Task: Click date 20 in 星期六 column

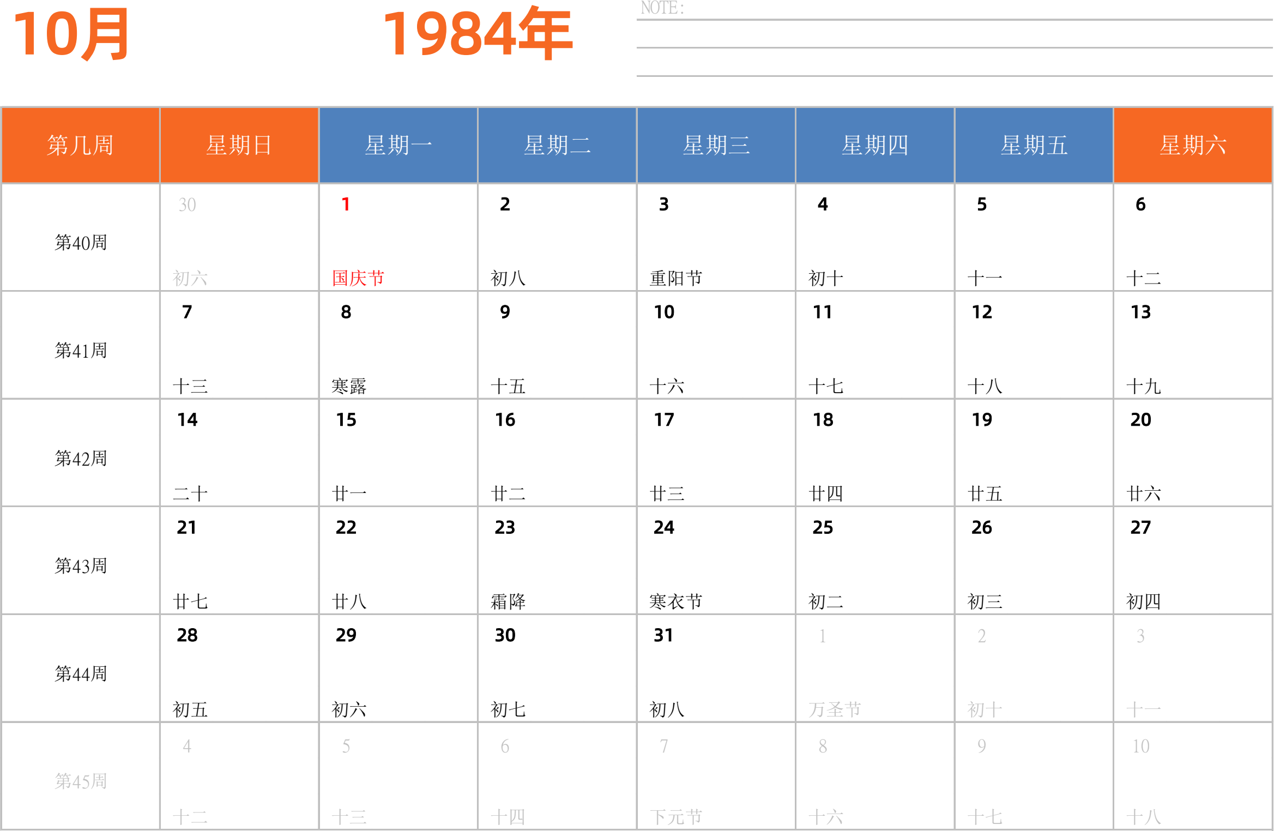Action: click(1140, 420)
